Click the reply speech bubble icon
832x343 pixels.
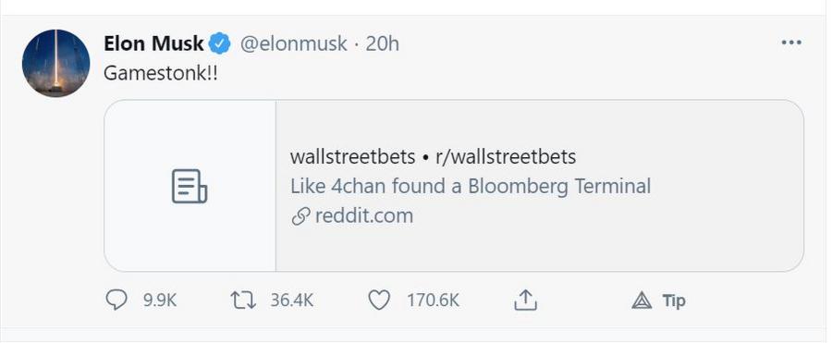(x=116, y=300)
